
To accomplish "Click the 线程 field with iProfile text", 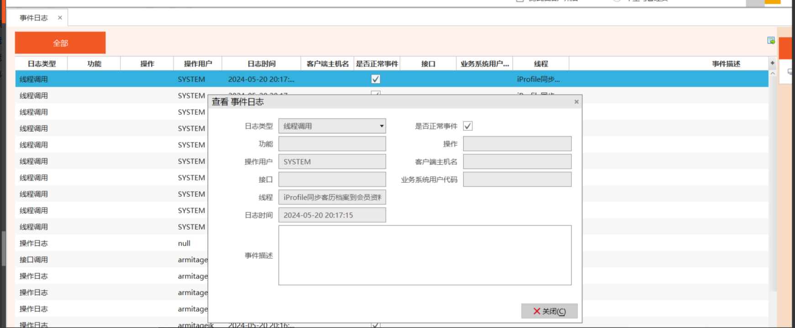I will pos(332,197).
